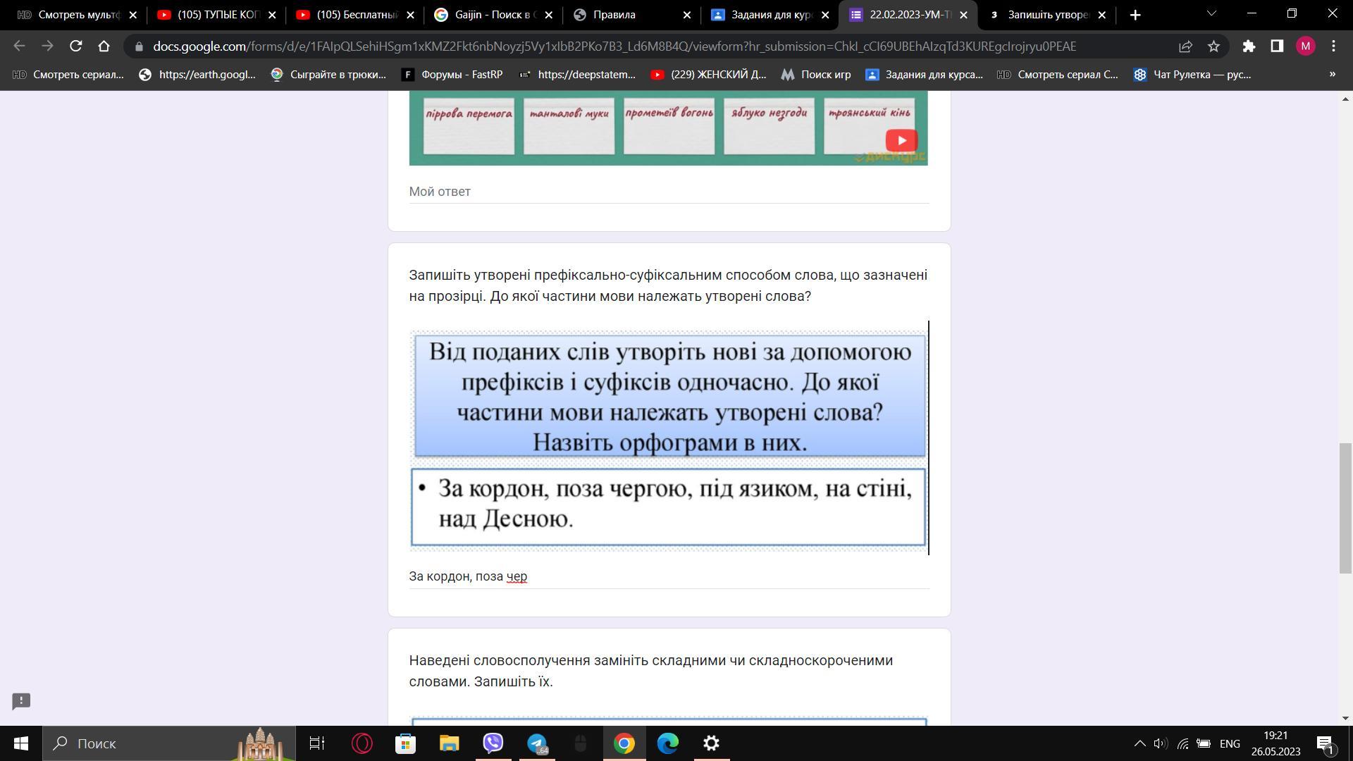This screenshot has width=1353, height=761.
Task: Share this page via share icon
Action: pyautogui.click(x=1185, y=47)
